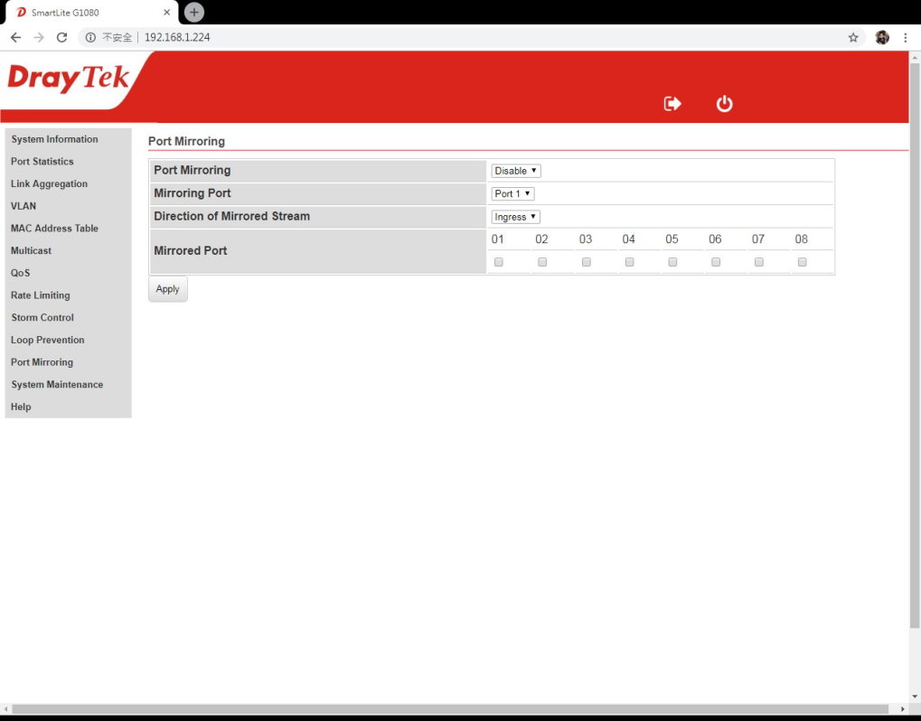921x721 pixels.
Task: Go to System Maintenance menu item
Action: pyautogui.click(x=57, y=385)
